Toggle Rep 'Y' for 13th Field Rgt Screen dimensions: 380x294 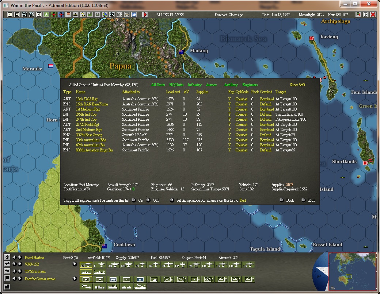click(229, 99)
